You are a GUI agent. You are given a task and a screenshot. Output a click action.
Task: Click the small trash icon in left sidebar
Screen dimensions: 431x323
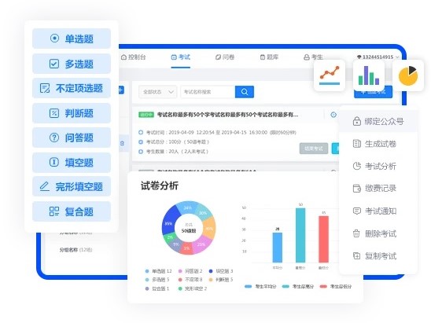(123, 143)
